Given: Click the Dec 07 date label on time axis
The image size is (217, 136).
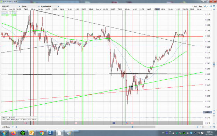Looking at the screenshot, I should [99, 9].
